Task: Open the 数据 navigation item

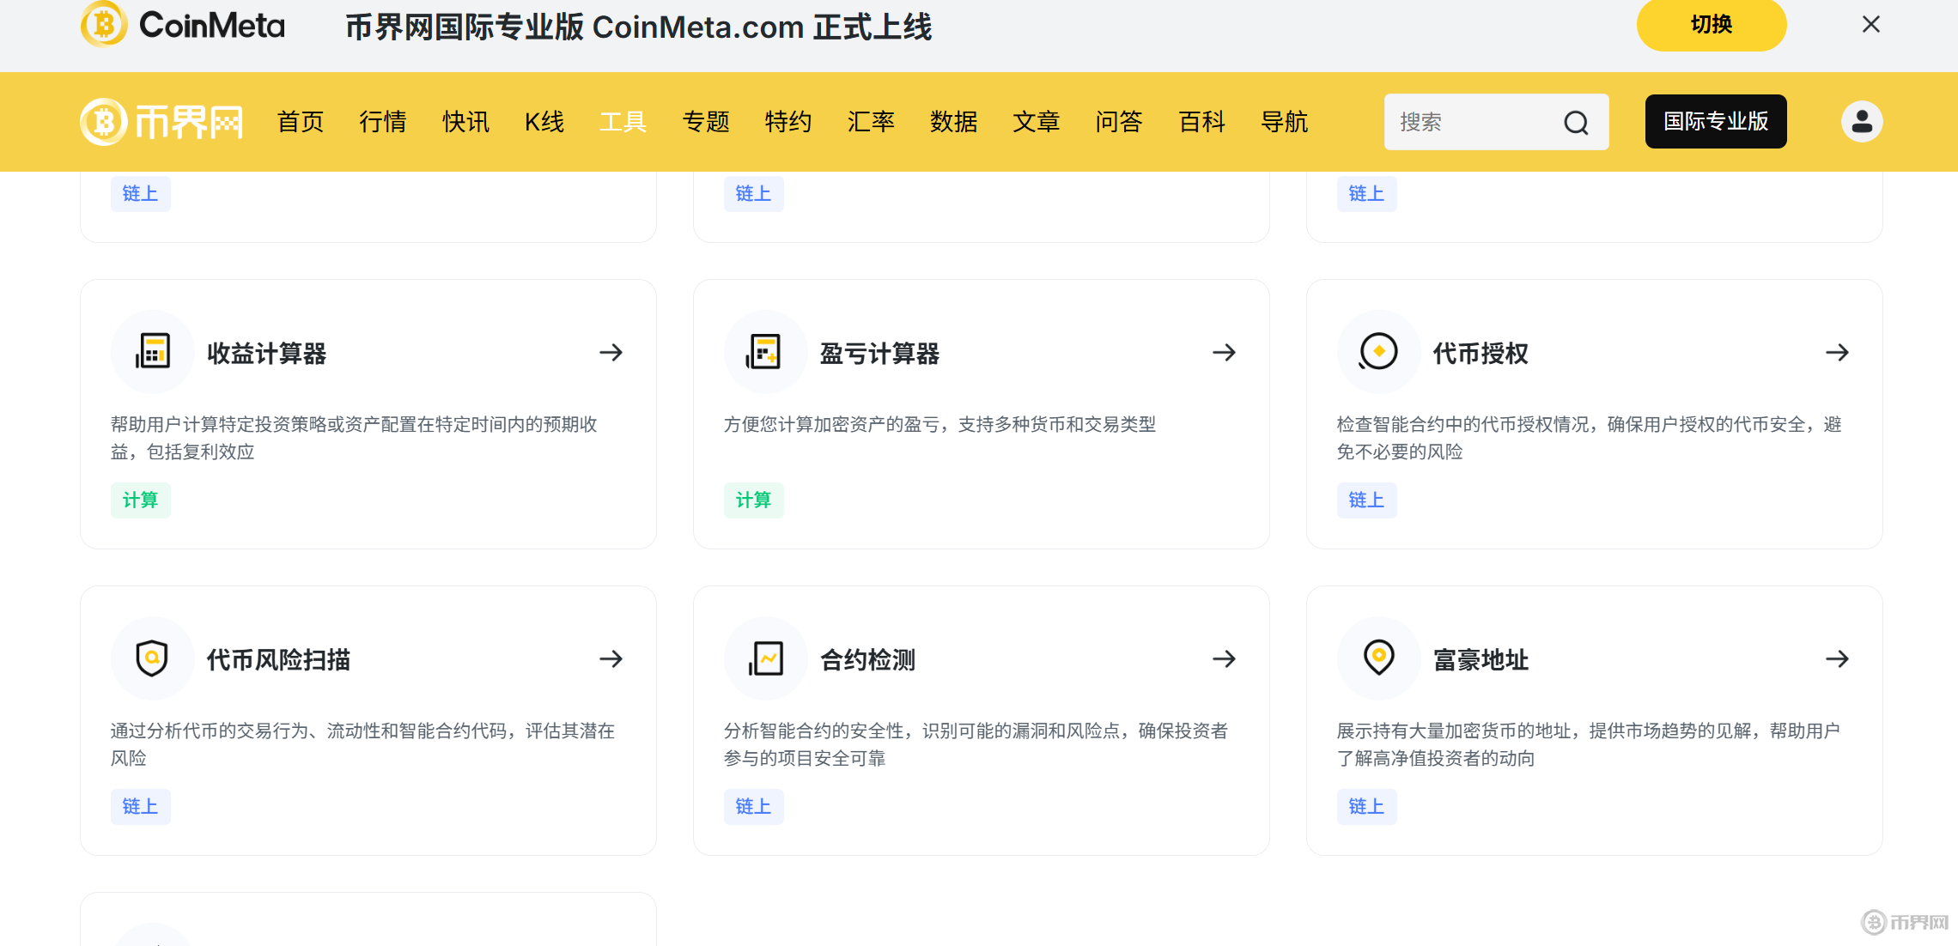Action: coord(954,122)
